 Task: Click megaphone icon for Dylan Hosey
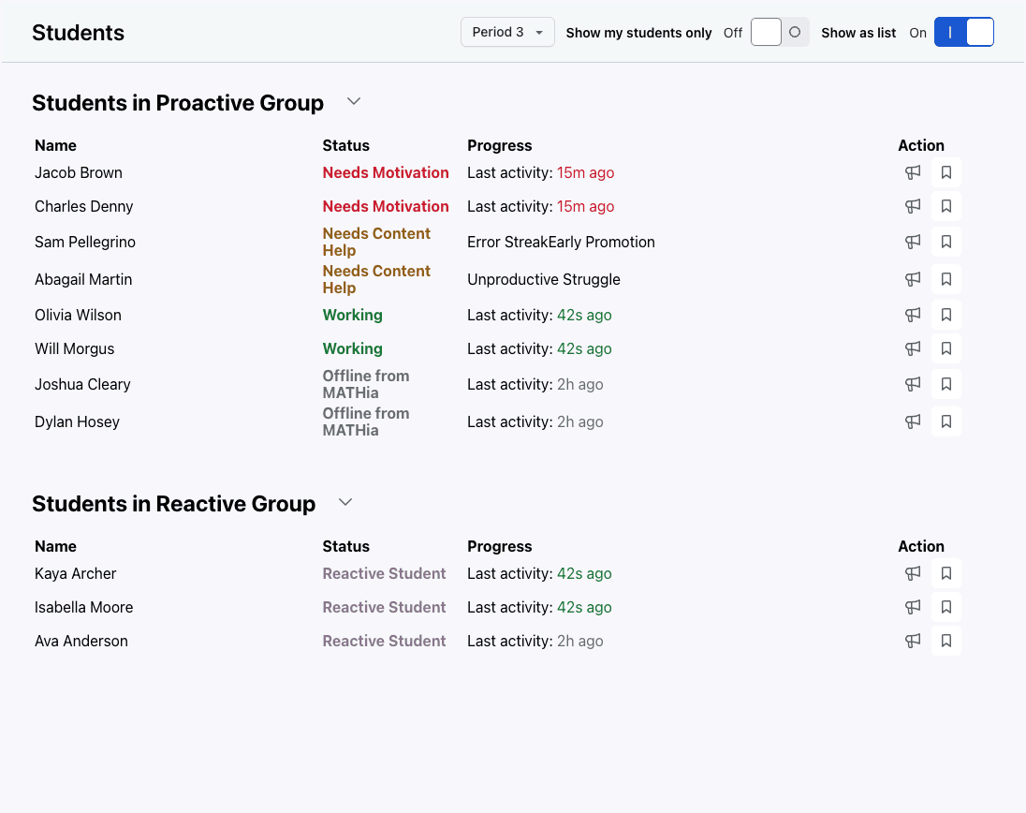(913, 421)
